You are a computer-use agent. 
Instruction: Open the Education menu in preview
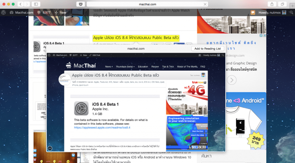[143, 67]
